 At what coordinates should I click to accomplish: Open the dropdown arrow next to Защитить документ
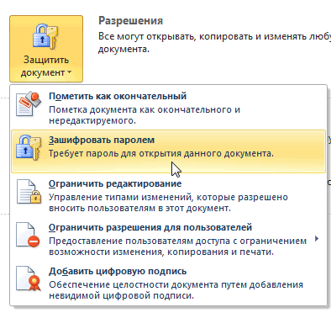coord(69,72)
